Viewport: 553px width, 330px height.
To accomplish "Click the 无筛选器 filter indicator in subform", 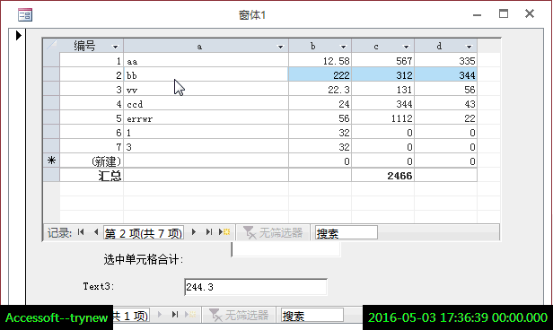I will (x=273, y=232).
